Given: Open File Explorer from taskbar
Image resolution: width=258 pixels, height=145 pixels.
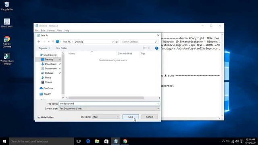Looking at the screenshot, I should 97,141.
